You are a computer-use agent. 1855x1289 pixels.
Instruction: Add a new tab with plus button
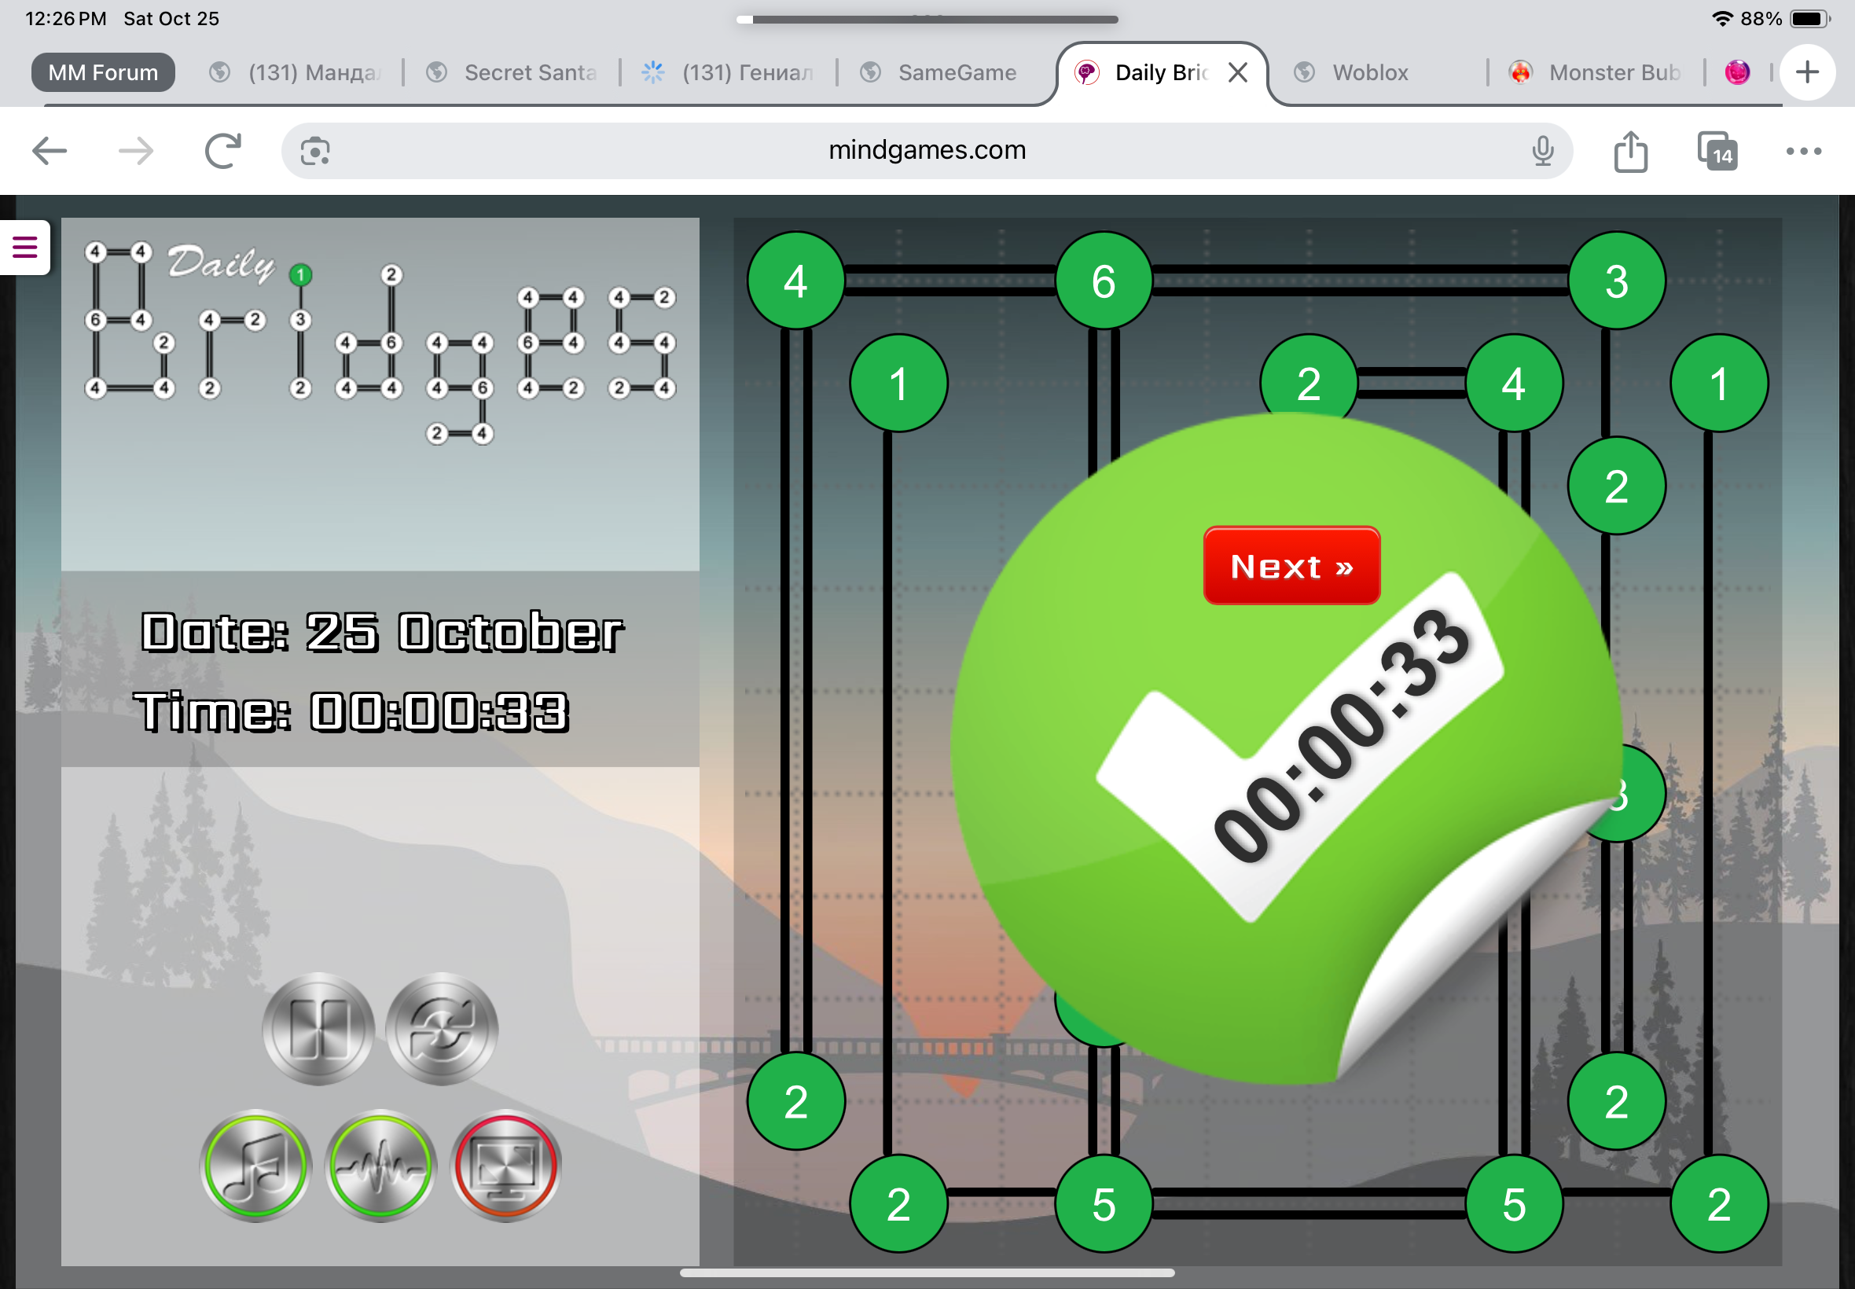coord(1807,72)
